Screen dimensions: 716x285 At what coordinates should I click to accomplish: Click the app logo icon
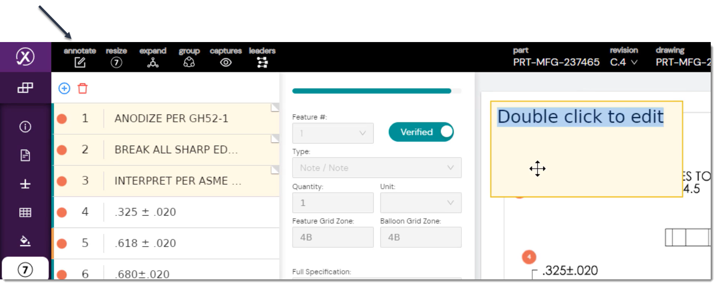(x=25, y=57)
